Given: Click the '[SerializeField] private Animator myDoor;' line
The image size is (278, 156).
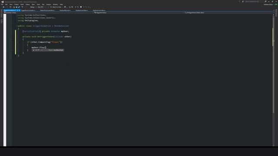Looking at the screenshot, I should click(x=46, y=31).
